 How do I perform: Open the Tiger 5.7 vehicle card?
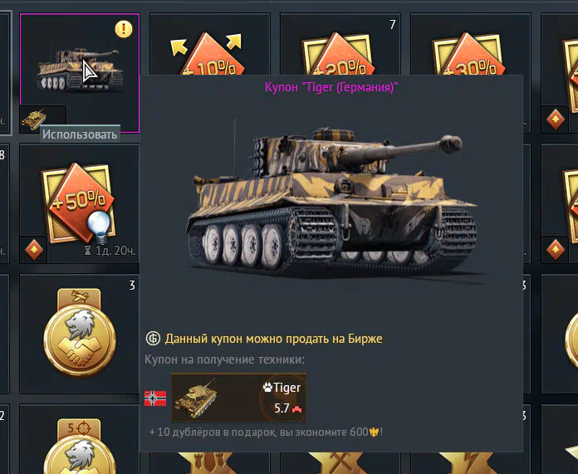tap(238, 398)
